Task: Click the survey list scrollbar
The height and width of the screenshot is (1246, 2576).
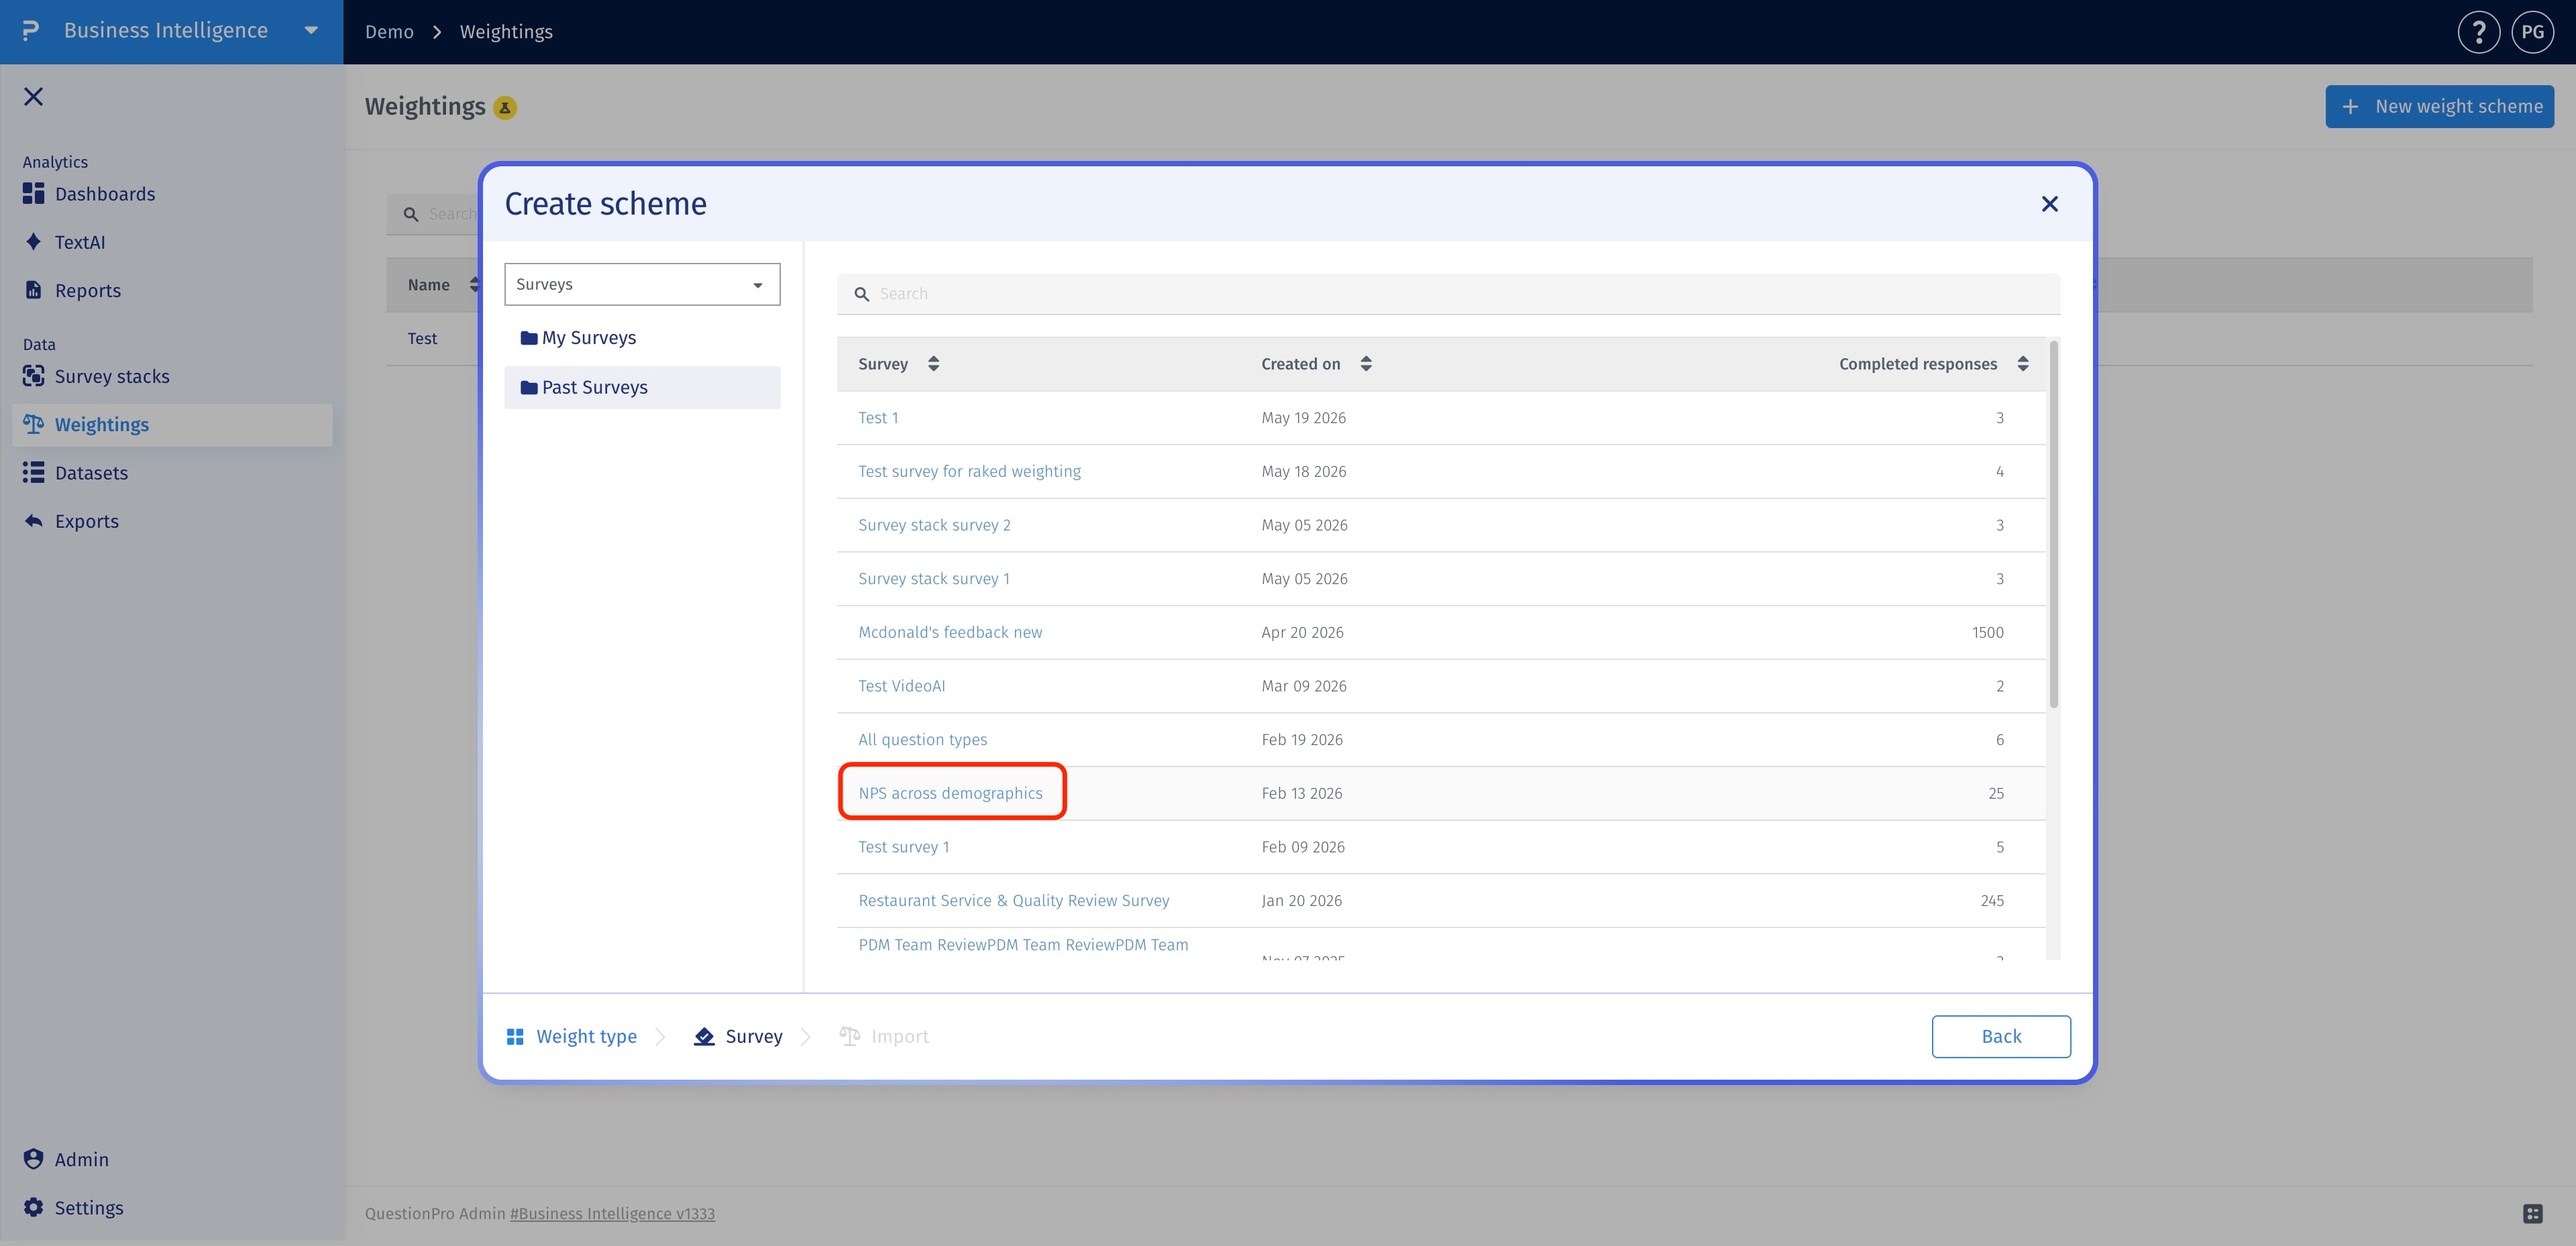Action: pyautogui.click(x=2053, y=525)
